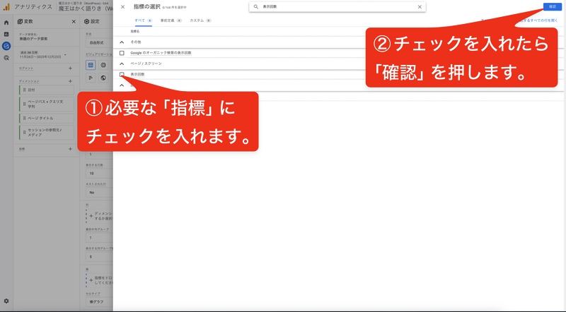The width and height of the screenshot is (566, 312).
Task: Select the geo map visualization icon
Action: [x=103, y=78]
